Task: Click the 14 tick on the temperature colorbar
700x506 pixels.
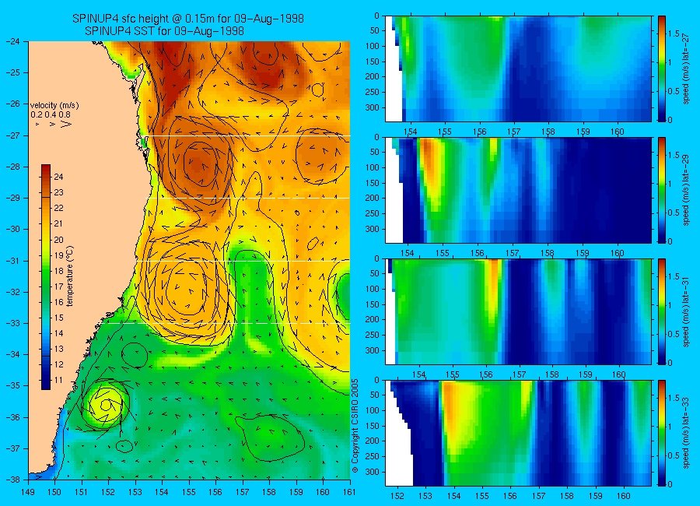Action: (x=58, y=333)
